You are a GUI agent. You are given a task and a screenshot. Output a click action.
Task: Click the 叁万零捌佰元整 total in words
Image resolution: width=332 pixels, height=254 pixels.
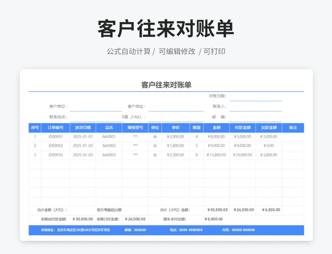109,210
